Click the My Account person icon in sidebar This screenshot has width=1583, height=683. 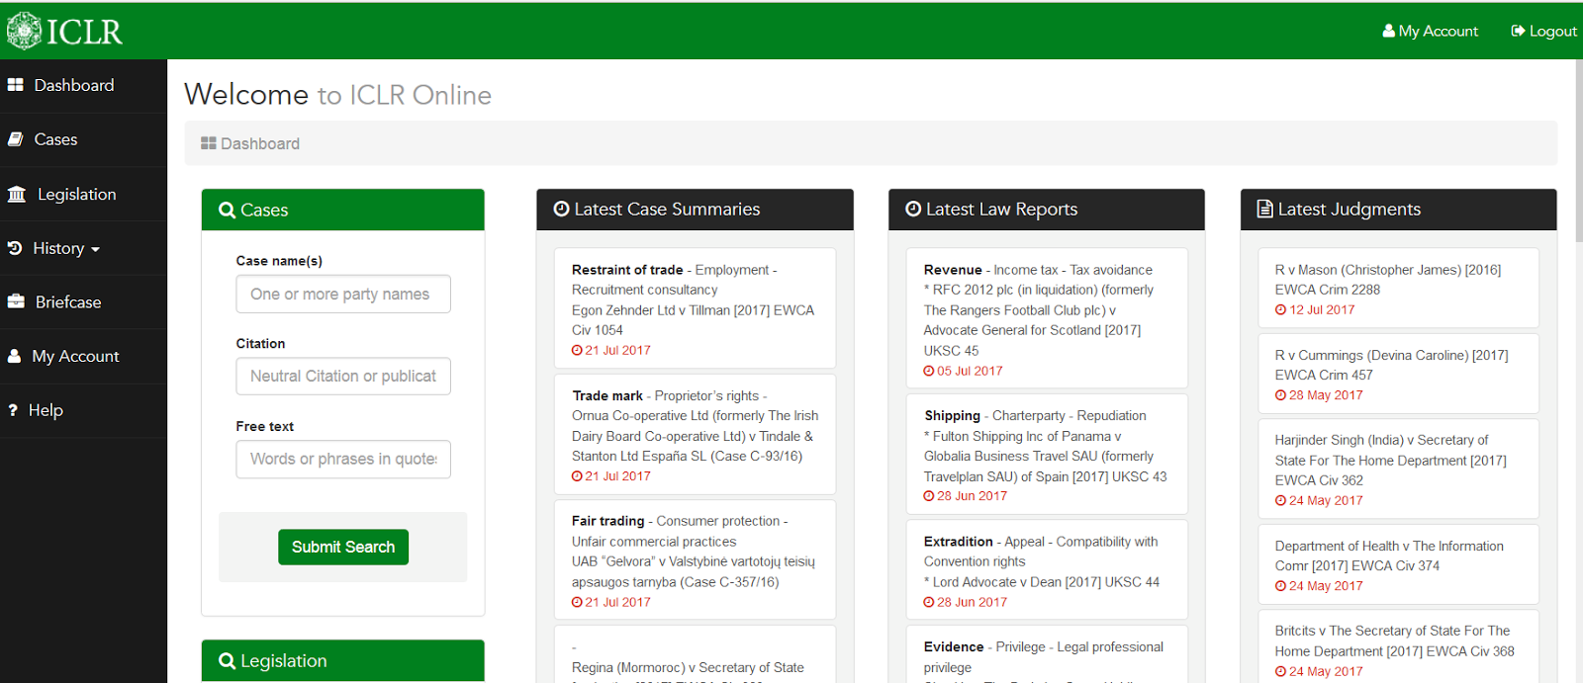click(x=14, y=356)
